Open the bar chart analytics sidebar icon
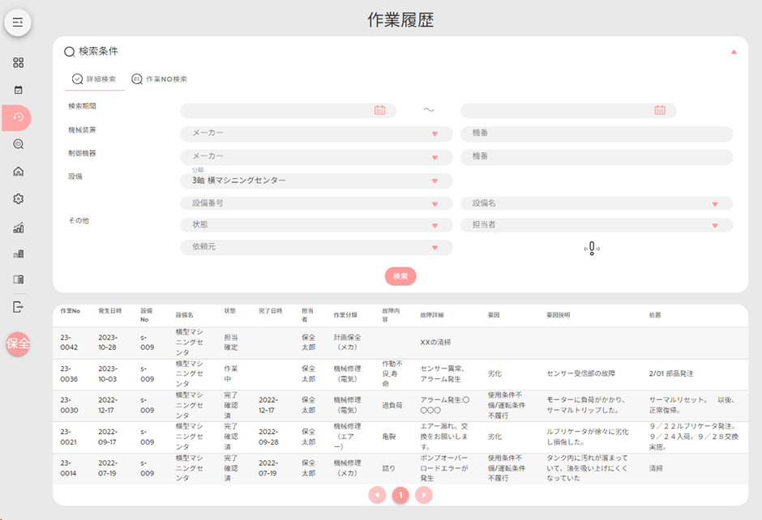762x520 pixels. click(18, 228)
